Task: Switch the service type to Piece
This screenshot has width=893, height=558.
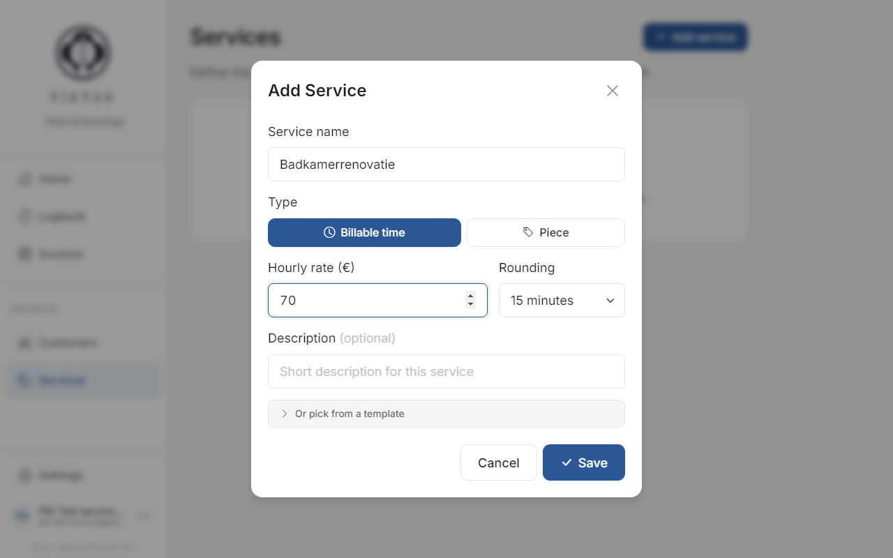Action: (x=546, y=232)
